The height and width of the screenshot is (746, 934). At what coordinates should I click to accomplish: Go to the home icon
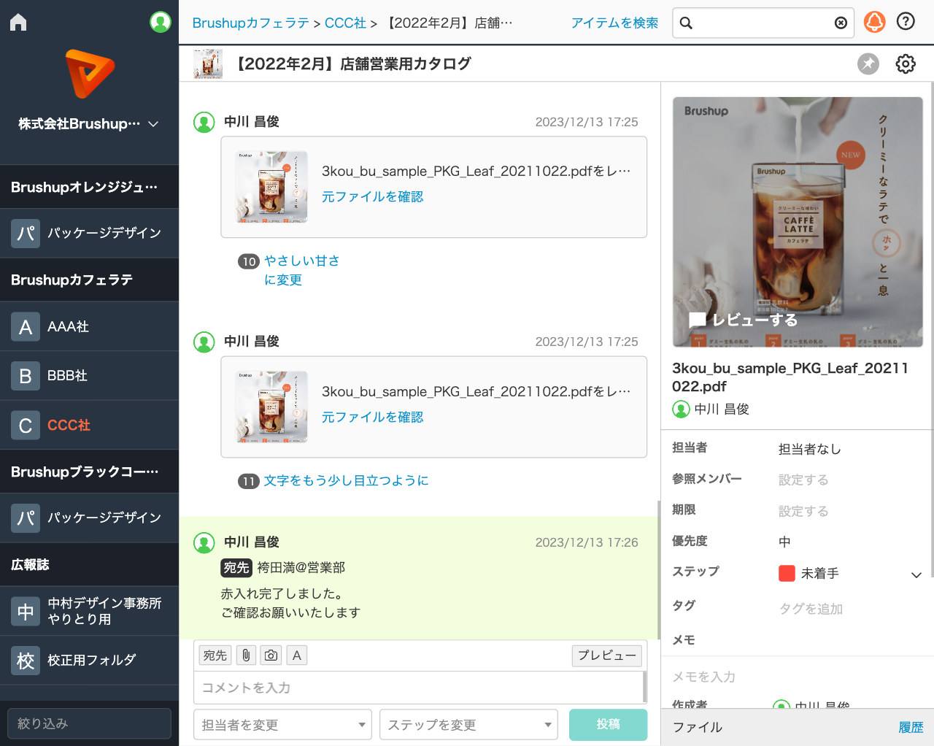pos(18,22)
